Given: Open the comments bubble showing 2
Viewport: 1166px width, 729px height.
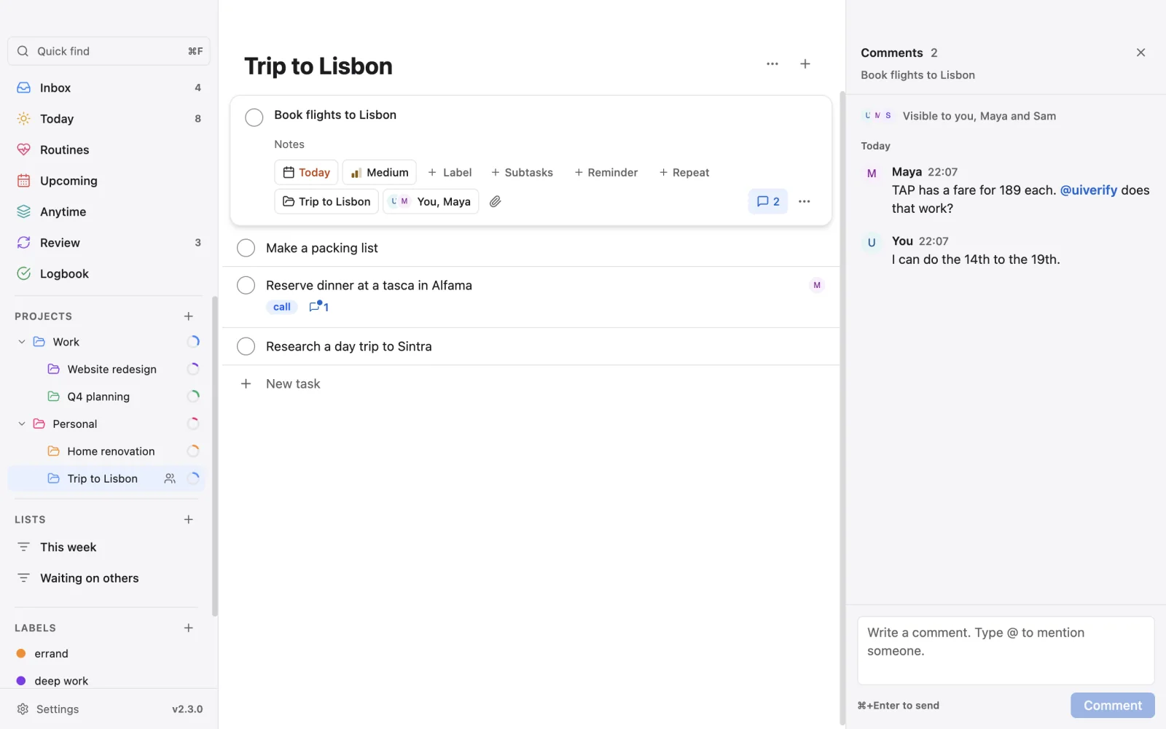Looking at the screenshot, I should coord(768,201).
